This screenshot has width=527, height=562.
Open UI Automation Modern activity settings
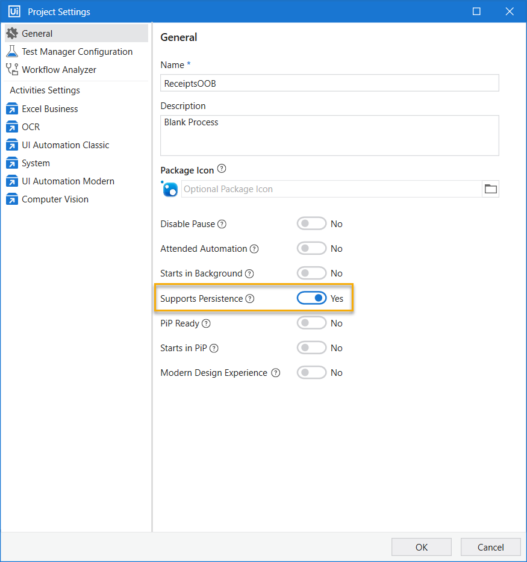68,181
